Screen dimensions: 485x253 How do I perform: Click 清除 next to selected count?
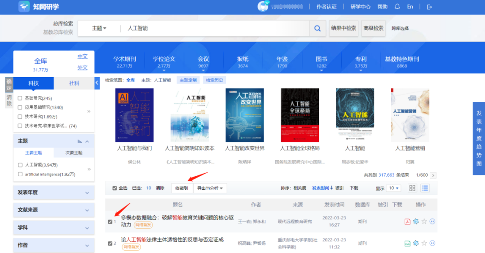click(160, 188)
